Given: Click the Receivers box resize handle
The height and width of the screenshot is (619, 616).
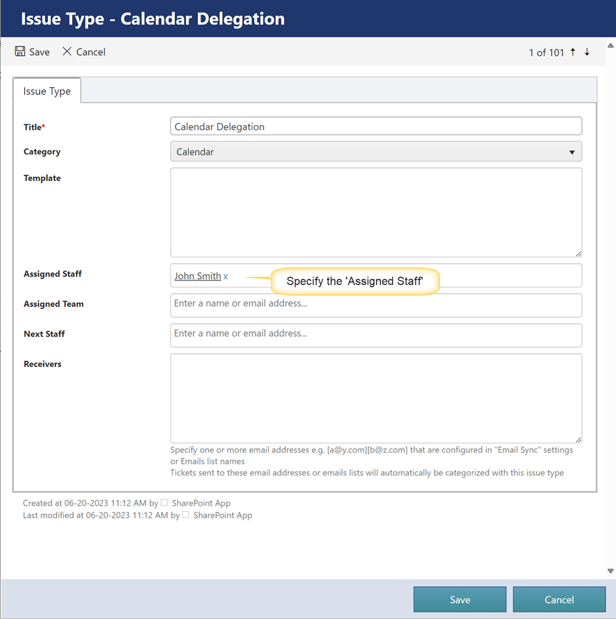Looking at the screenshot, I should click(578, 440).
